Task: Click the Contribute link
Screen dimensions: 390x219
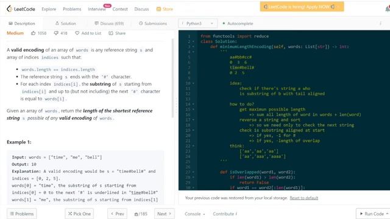Action: click(x=225, y=214)
